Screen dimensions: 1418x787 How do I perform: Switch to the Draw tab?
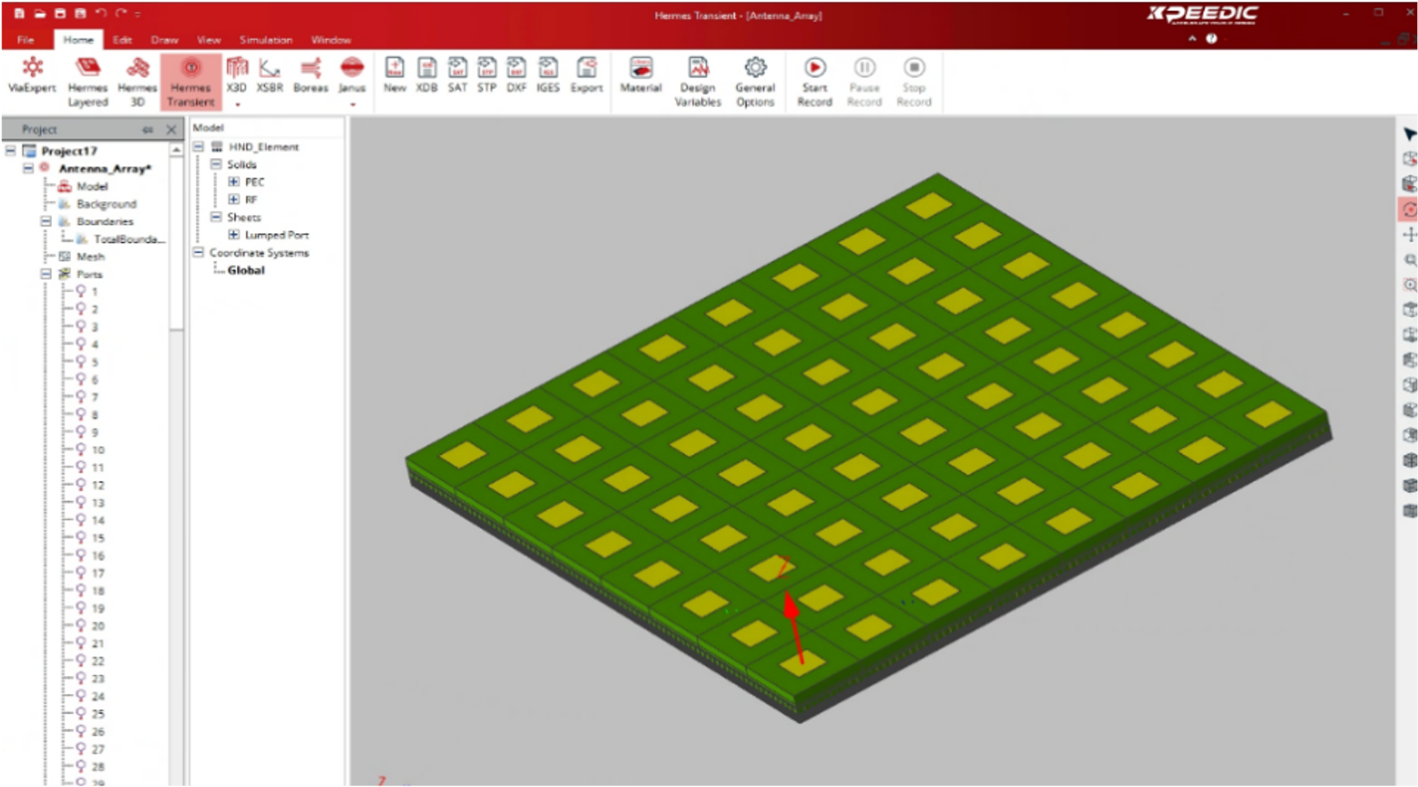tap(164, 40)
